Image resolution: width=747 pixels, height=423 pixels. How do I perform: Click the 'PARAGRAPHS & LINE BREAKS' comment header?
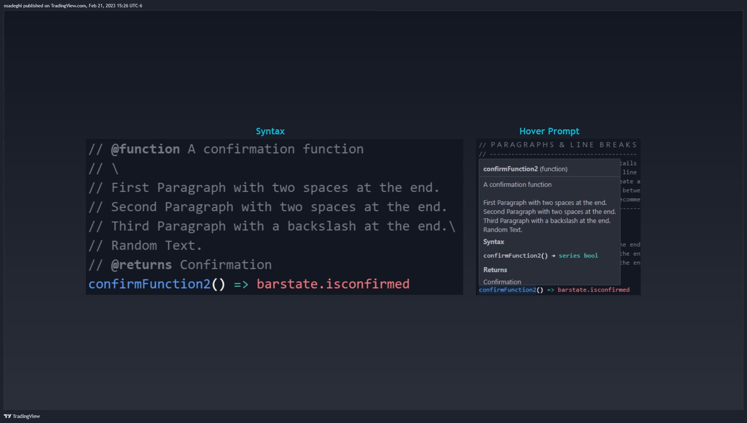pyautogui.click(x=558, y=145)
